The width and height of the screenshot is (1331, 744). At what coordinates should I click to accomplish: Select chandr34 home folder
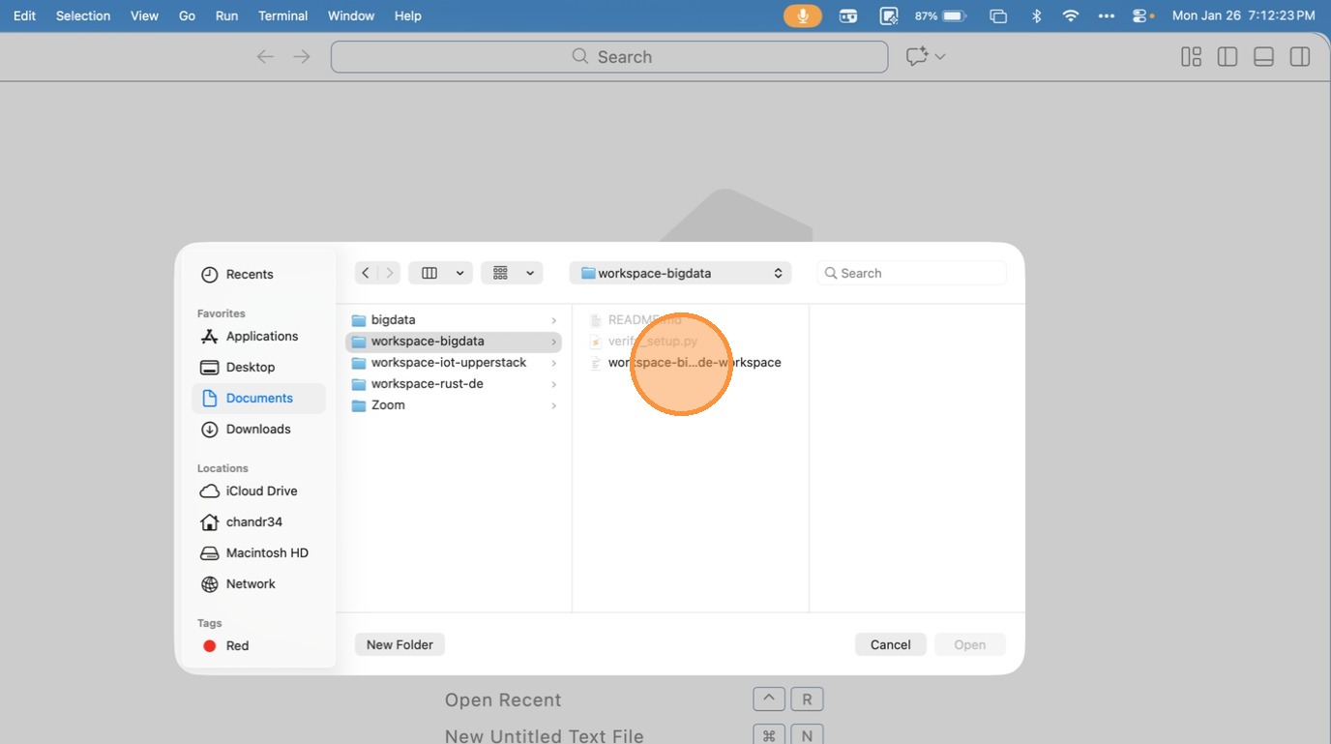pyautogui.click(x=259, y=522)
